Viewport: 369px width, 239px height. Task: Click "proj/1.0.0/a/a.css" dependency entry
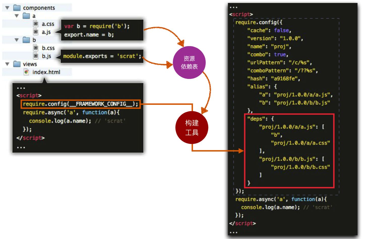300,143
